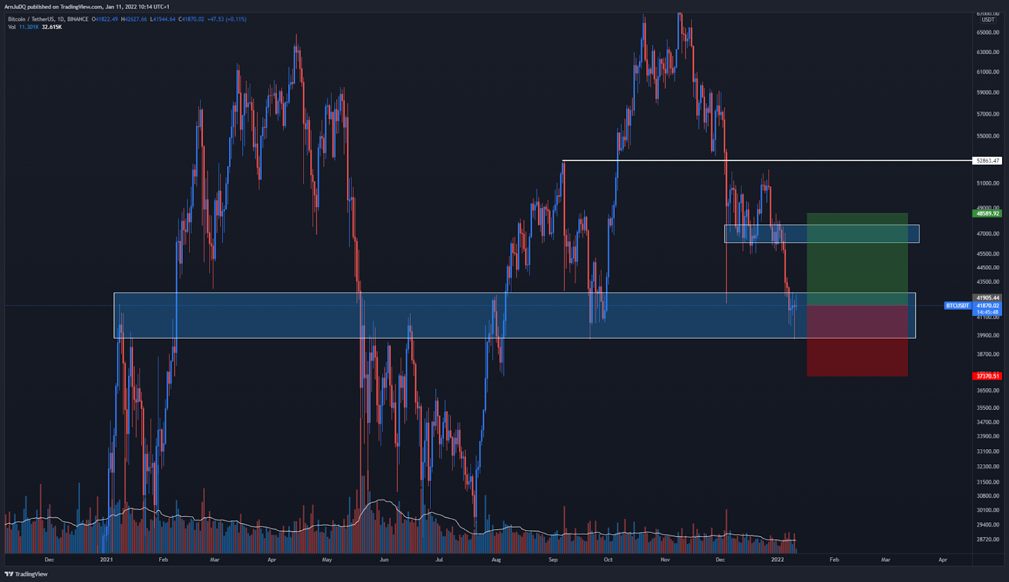
Task: Click the publisher line mentioning TradingView.com
Action: tap(87, 7)
